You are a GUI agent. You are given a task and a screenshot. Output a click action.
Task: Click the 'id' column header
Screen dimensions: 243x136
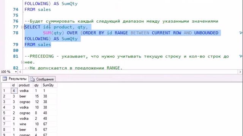14,85
